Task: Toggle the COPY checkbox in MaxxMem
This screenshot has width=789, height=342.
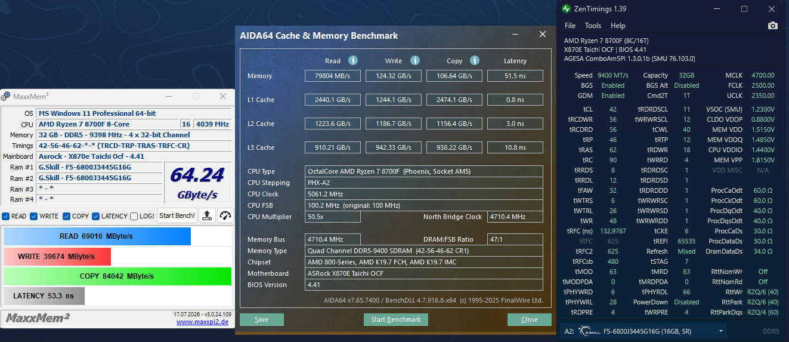Action: pos(67,216)
